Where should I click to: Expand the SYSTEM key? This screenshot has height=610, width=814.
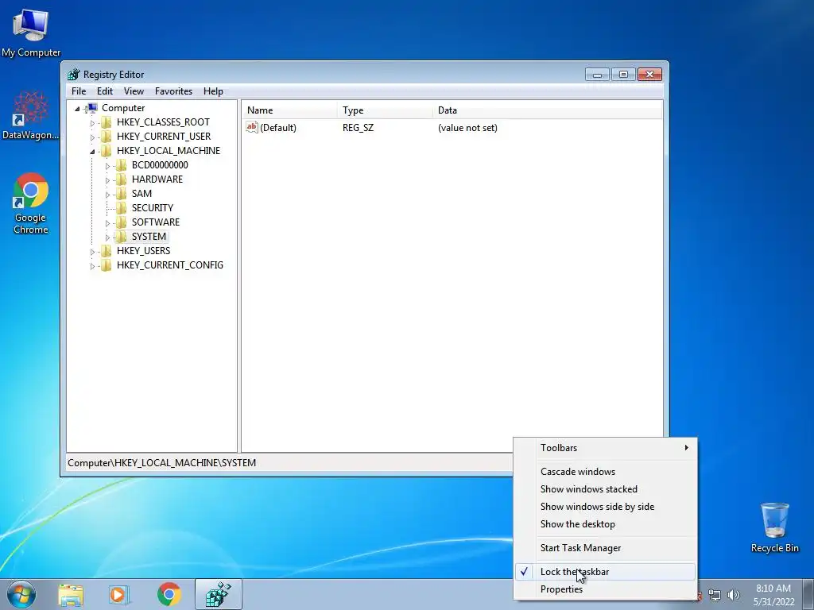point(107,237)
